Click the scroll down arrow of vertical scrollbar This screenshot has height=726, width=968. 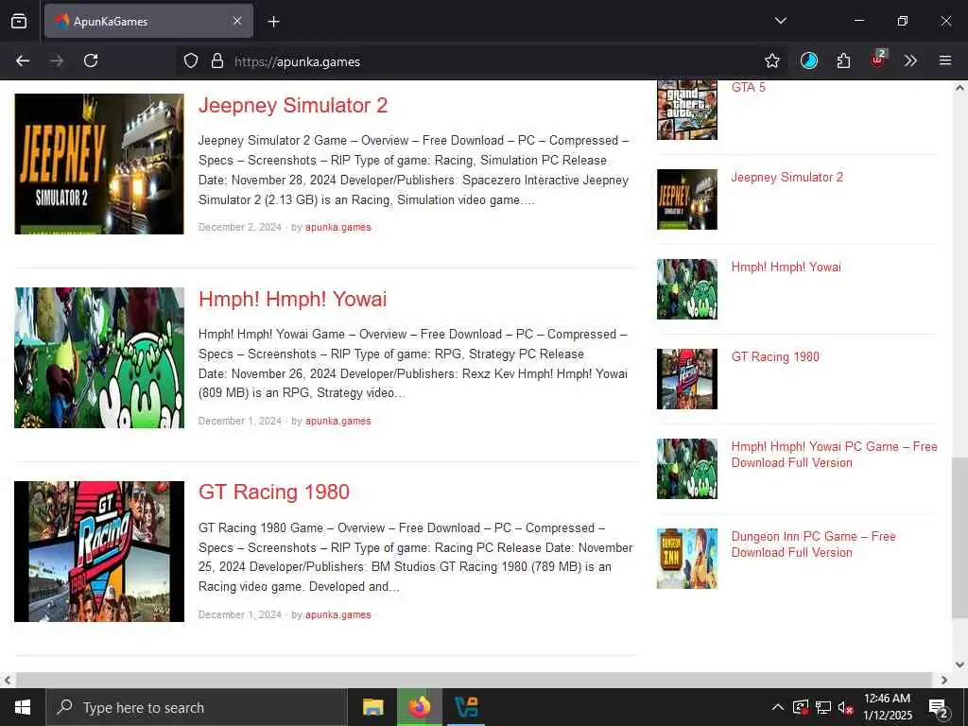tap(959, 665)
